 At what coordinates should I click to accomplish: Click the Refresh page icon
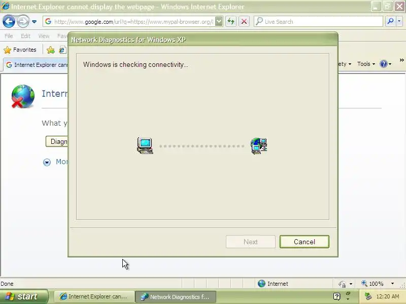[231, 22]
